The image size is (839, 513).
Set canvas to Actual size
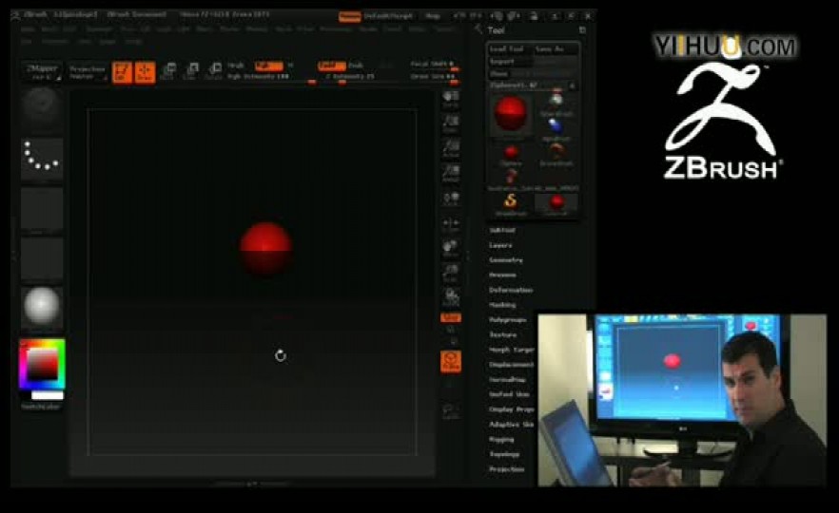tap(451, 148)
